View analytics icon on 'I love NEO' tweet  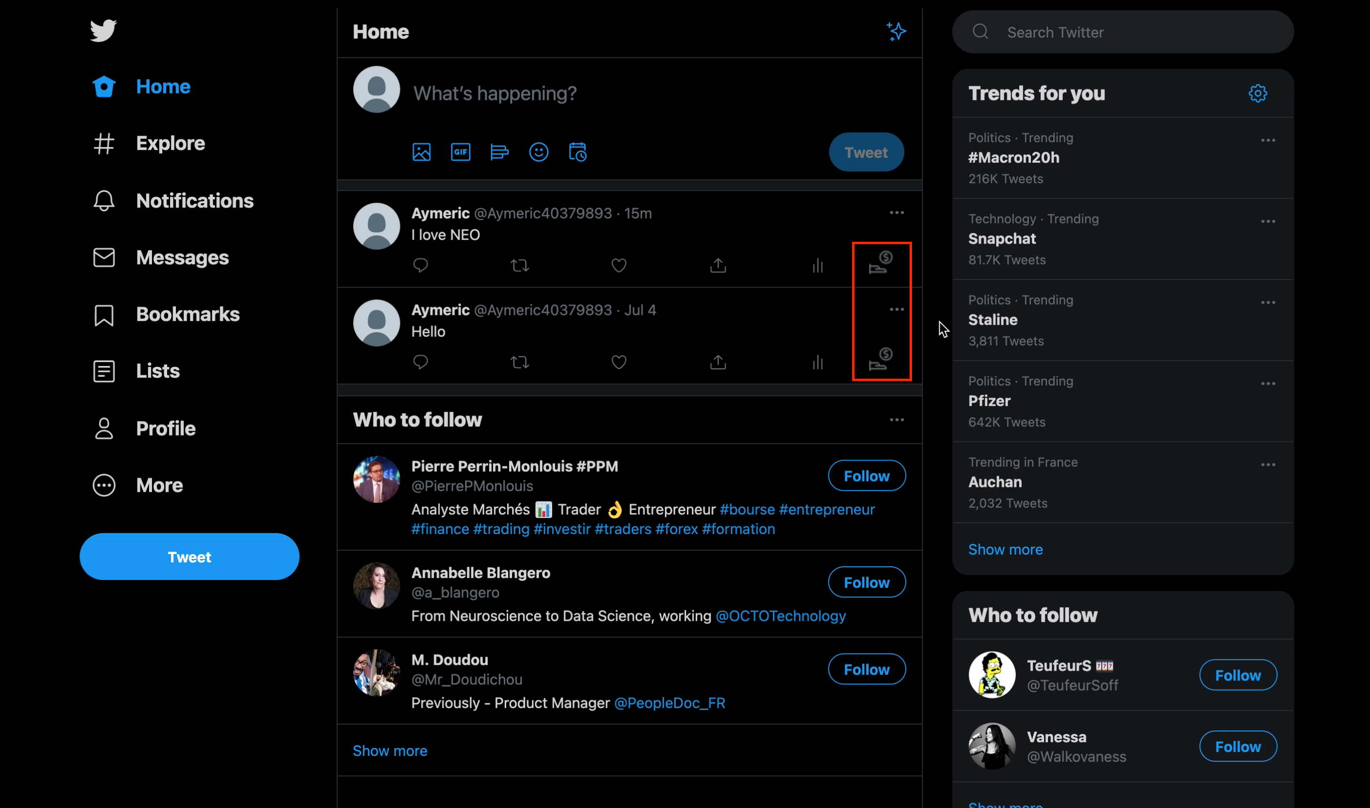click(817, 265)
